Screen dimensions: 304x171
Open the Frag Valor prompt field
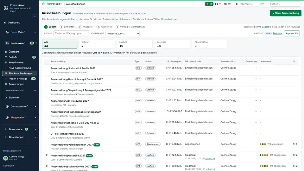(x=250, y=4)
